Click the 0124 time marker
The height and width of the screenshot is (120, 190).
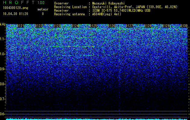click(75, 26)
